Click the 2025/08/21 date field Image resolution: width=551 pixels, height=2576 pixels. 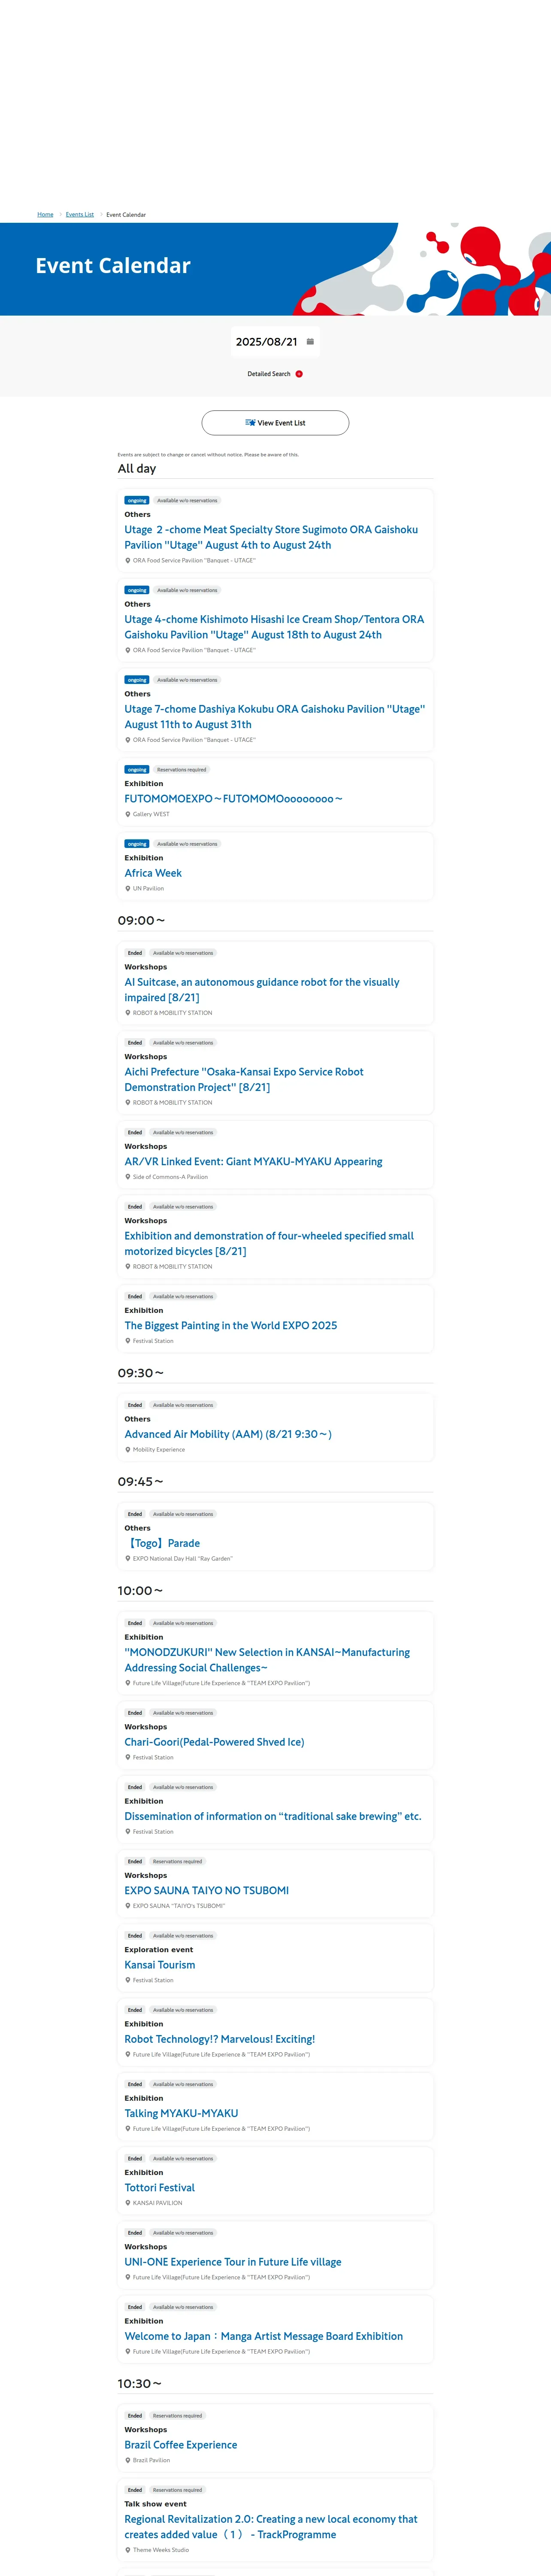coord(266,342)
